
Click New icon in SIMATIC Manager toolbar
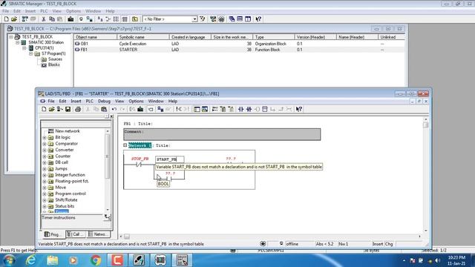(x=6, y=19)
